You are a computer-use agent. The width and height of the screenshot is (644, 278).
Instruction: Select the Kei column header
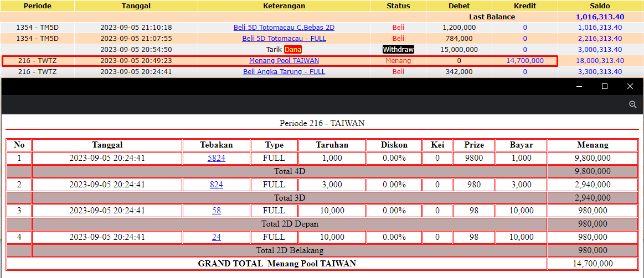pos(437,145)
